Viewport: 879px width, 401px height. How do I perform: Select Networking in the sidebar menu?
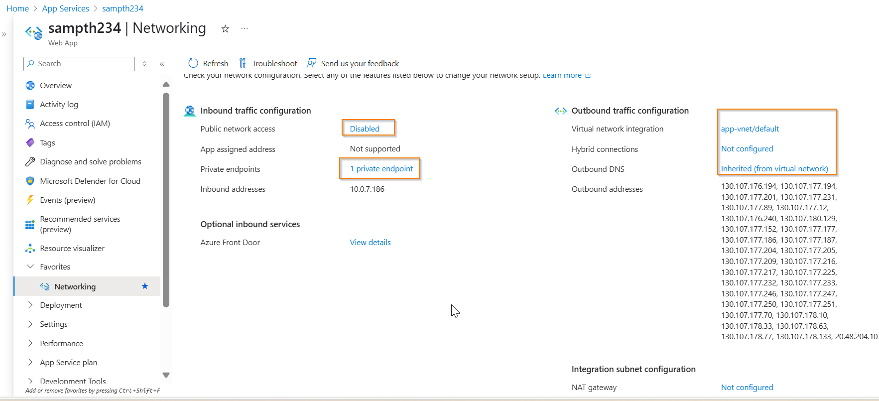tap(76, 286)
